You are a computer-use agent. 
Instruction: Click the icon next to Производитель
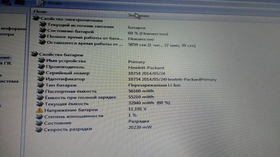point(40,67)
